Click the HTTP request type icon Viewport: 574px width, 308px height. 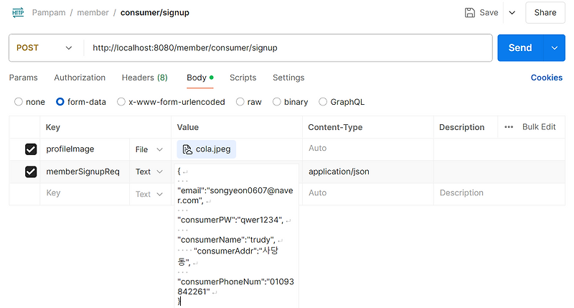[18, 12]
